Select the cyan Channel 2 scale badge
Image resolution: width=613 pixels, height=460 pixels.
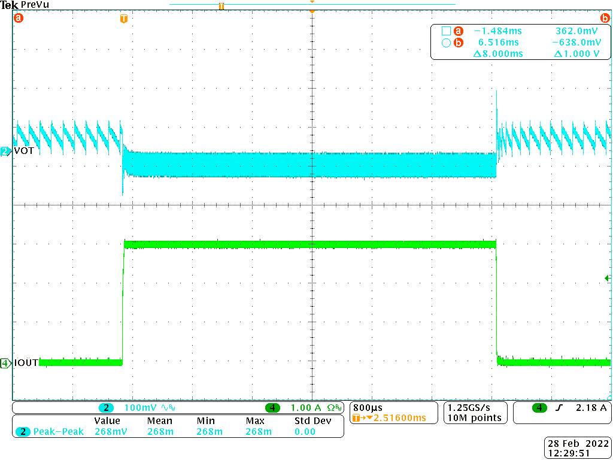click(107, 407)
